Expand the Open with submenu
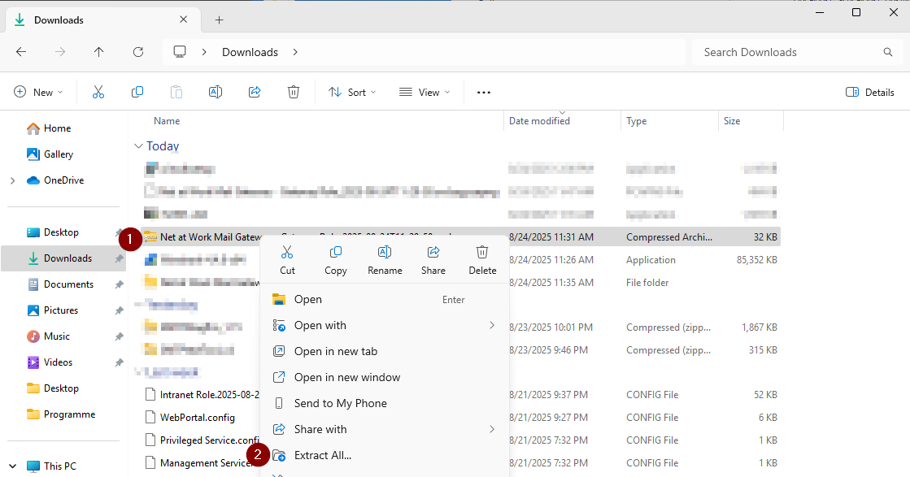The height and width of the screenshot is (477, 910). click(x=384, y=325)
